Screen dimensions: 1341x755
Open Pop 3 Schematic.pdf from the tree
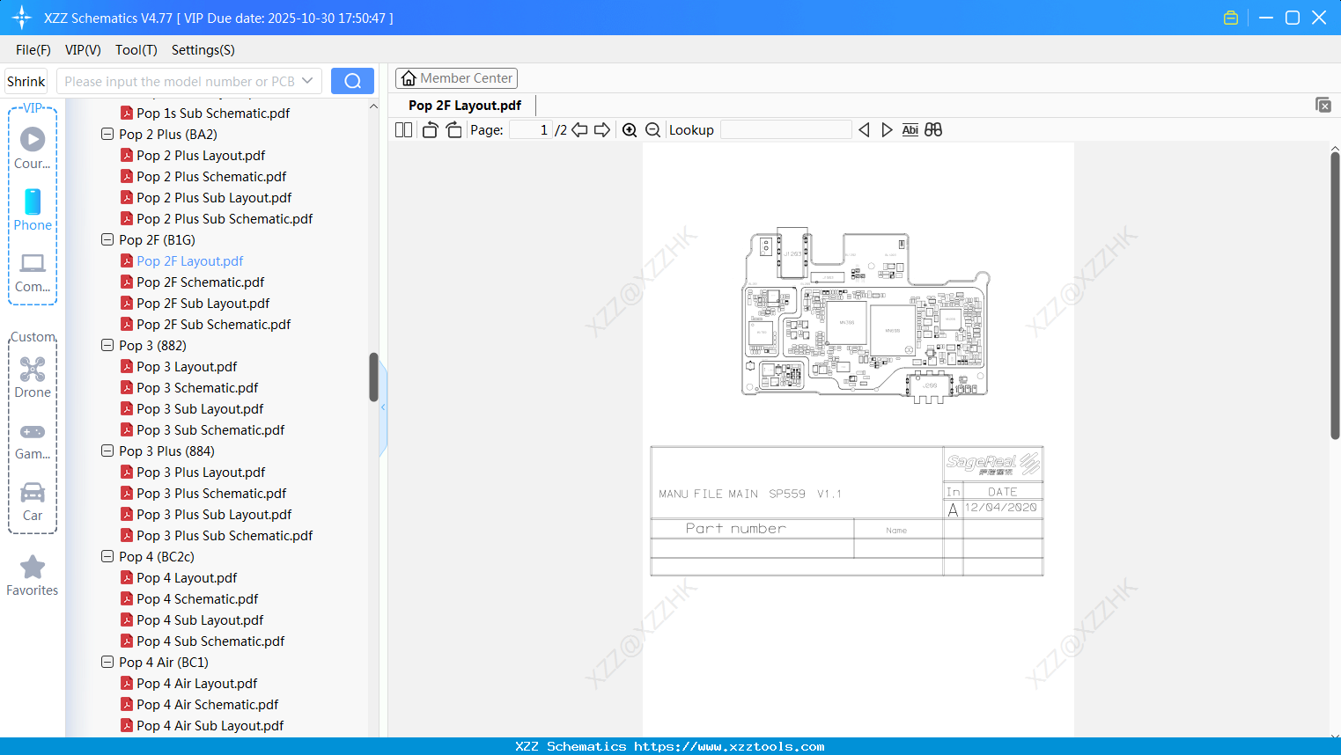tap(197, 387)
